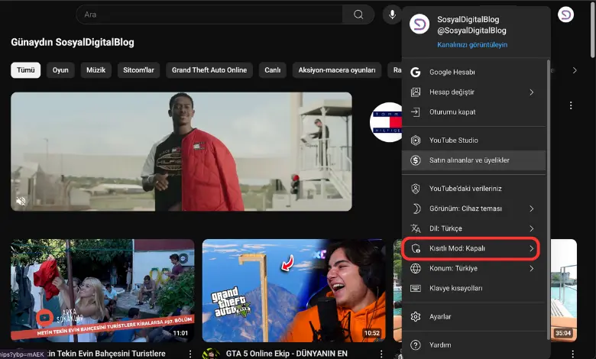Click the keyboard shortcuts icon

coord(416,288)
